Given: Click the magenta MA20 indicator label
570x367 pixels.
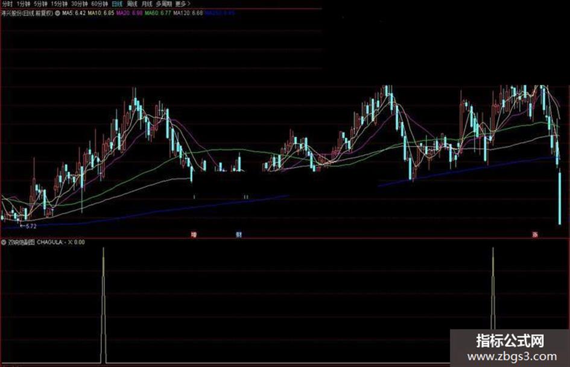Looking at the screenshot, I should tap(130, 13).
